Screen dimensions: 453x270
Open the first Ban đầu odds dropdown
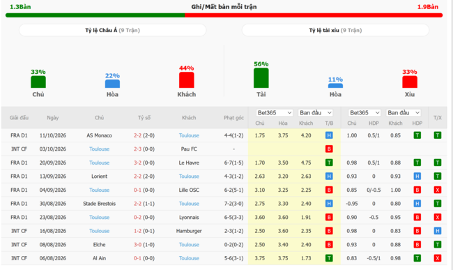[316, 113]
